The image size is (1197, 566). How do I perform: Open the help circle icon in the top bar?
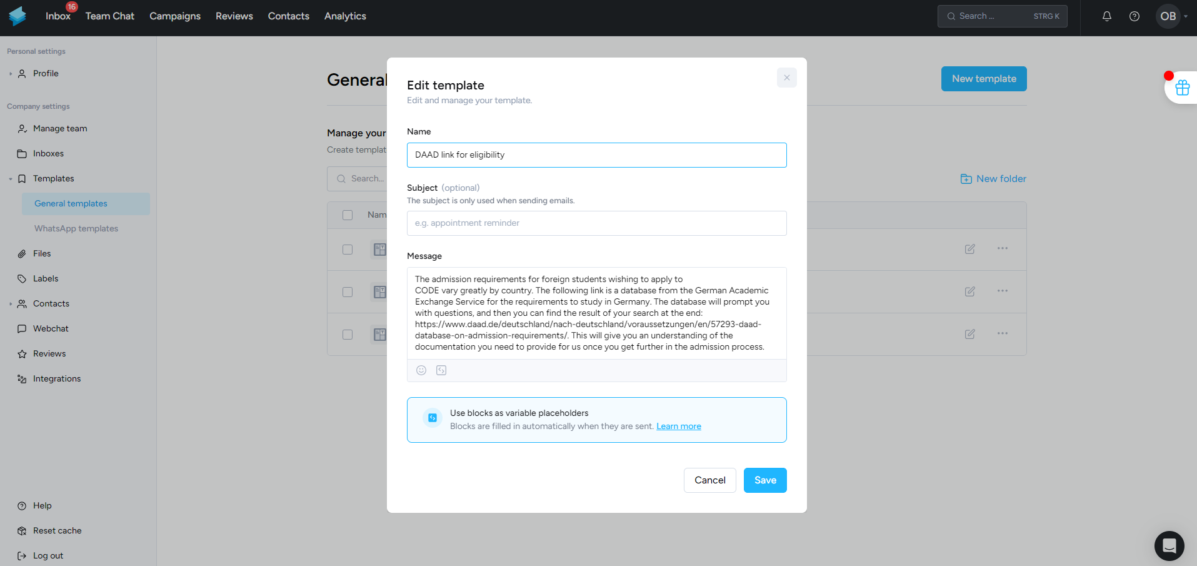coord(1134,16)
